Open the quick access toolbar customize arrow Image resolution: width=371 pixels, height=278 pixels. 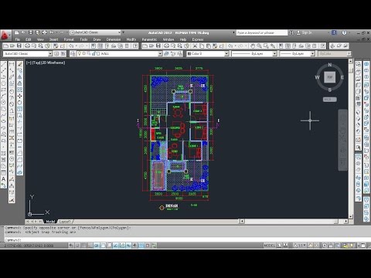[x=124, y=32]
